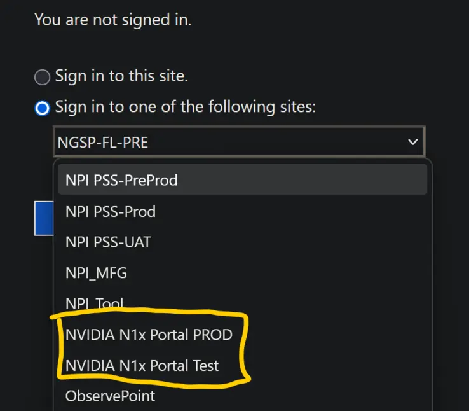
Task: Choose NPI PSS-Prod from the list
Action: [243, 211]
